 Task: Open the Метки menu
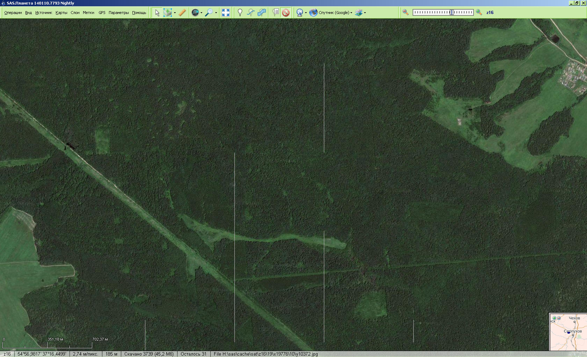(x=88, y=13)
